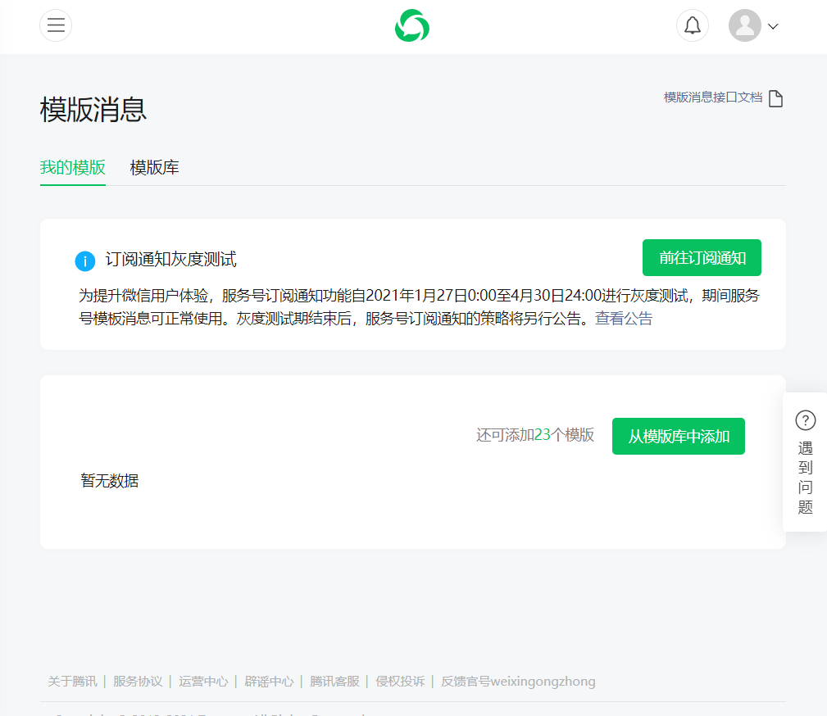Click the user avatar icon
This screenshot has height=716, width=827.
[x=745, y=25]
